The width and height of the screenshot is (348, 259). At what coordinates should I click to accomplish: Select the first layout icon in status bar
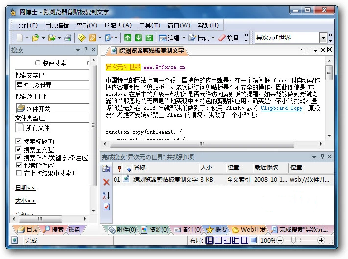(x=209, y=240)
